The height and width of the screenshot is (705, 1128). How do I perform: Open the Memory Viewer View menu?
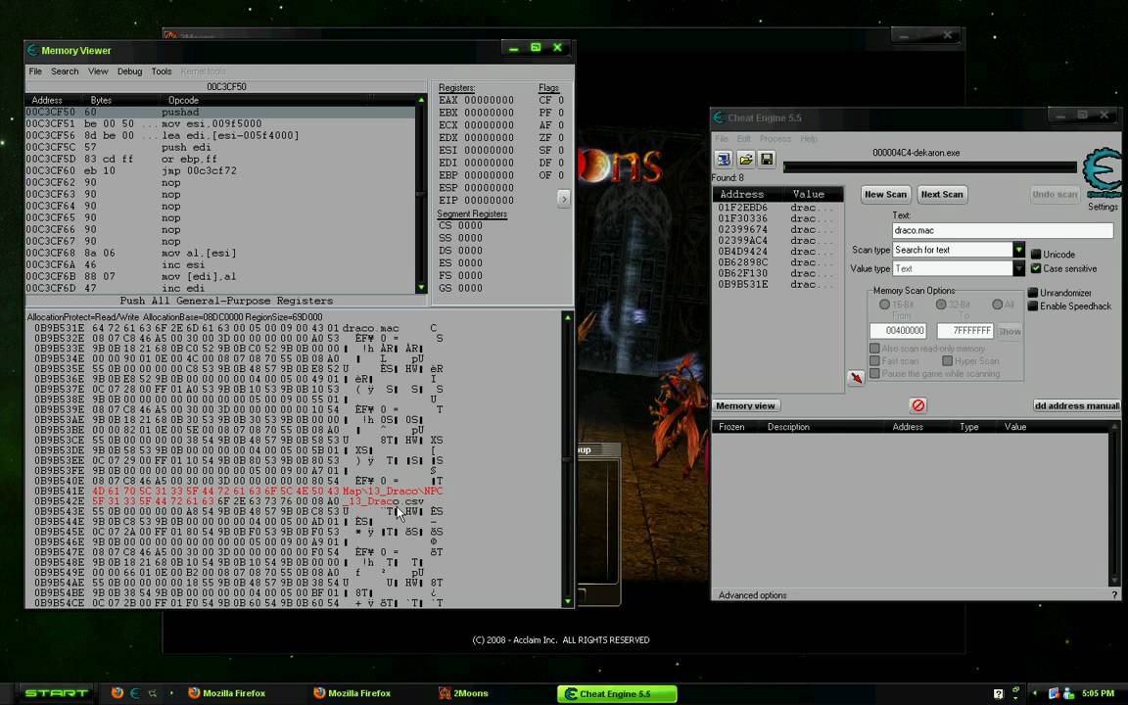pos(98,71)
